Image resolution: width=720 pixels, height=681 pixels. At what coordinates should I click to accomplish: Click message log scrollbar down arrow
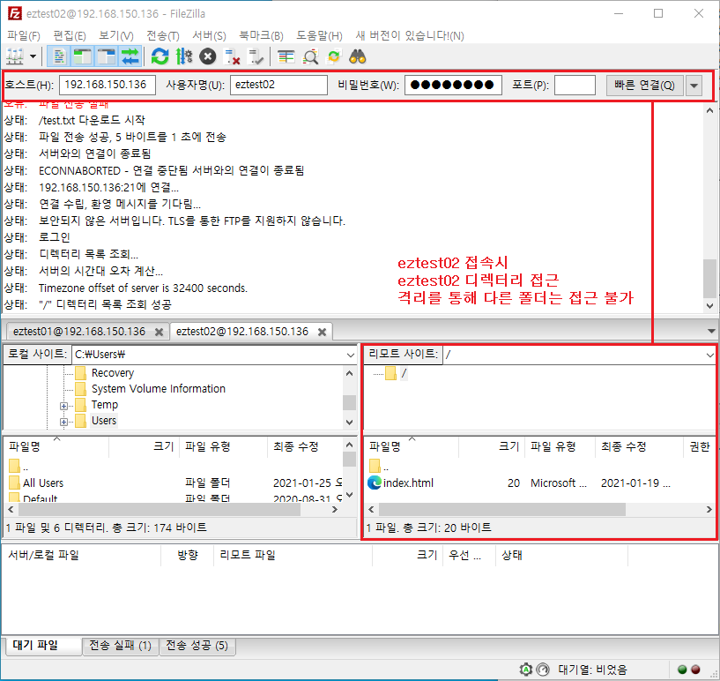(710, 306)
